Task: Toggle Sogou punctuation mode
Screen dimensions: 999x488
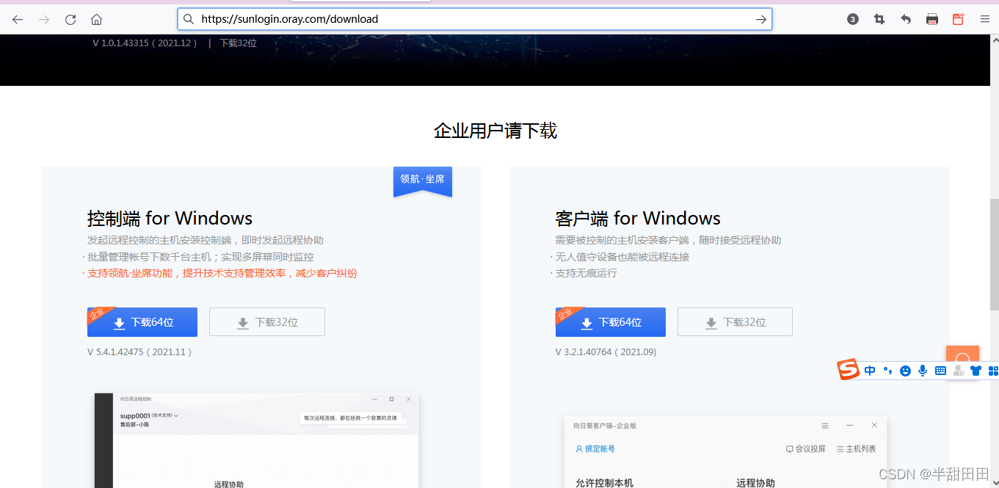Action: click(x=887, y=371)
